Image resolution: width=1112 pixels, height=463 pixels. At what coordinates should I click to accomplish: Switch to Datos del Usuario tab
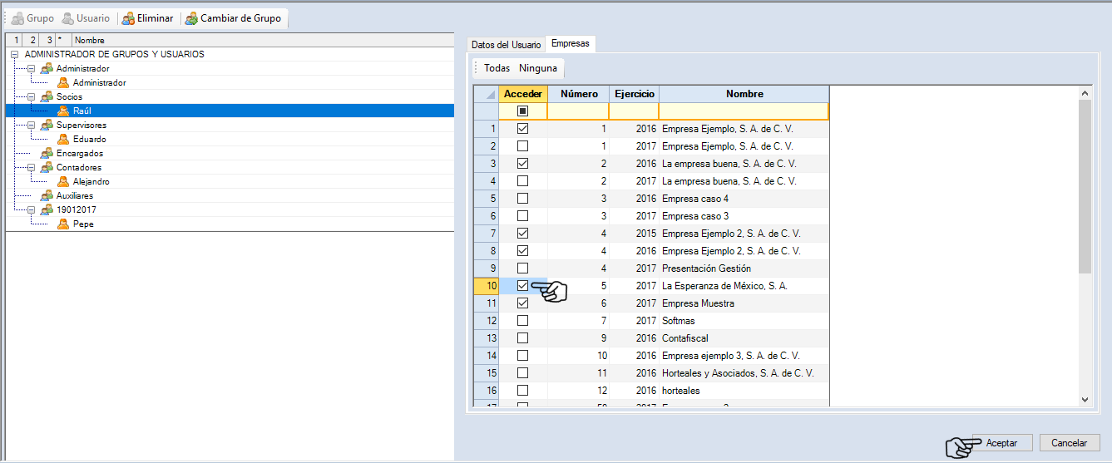tap(506, 44)
